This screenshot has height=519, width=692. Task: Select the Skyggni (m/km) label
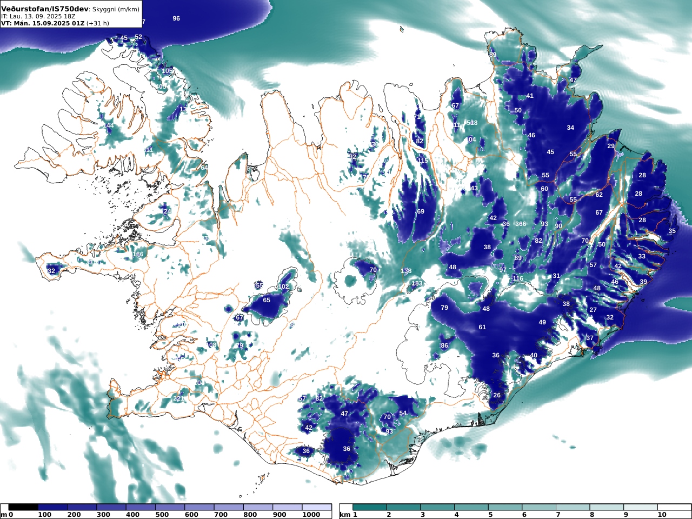116,10
